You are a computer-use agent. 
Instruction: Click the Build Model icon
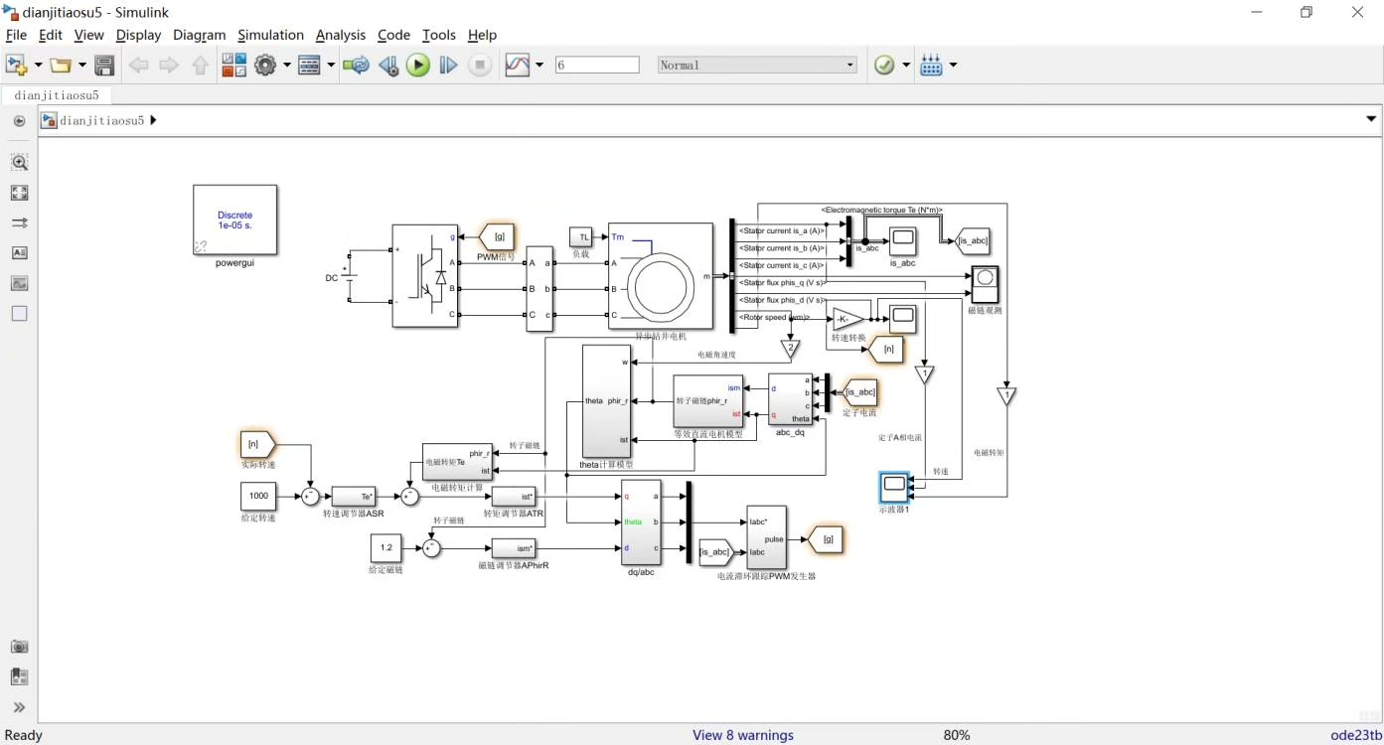[931, 65]
